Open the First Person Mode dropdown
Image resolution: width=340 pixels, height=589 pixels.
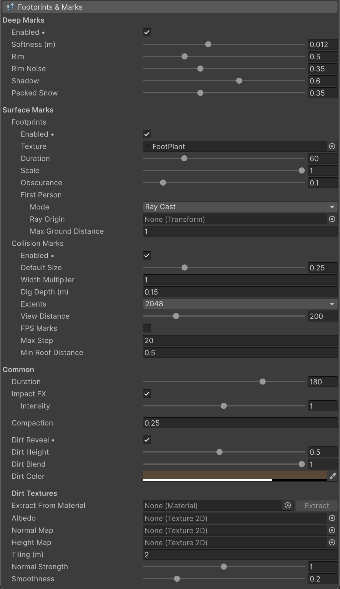pyautogui.click(x=240, y=207)
